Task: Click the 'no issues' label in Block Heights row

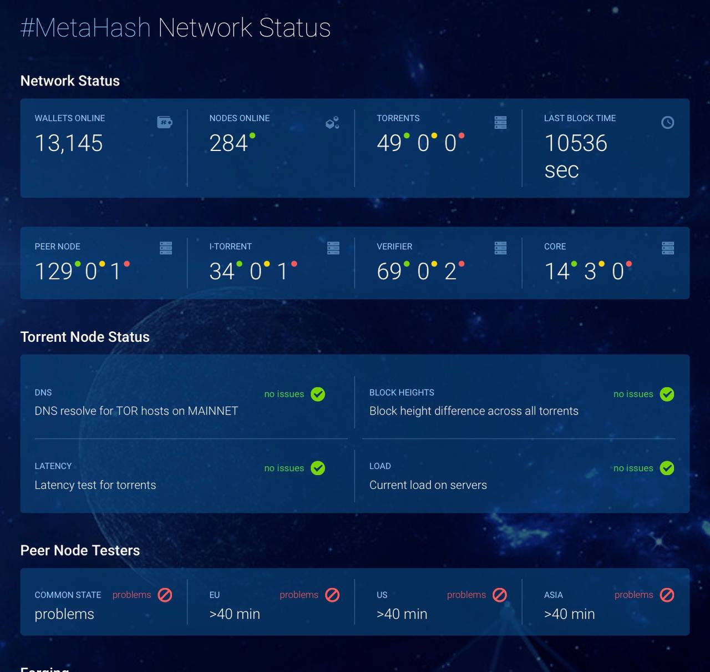Action: [633, 394]
